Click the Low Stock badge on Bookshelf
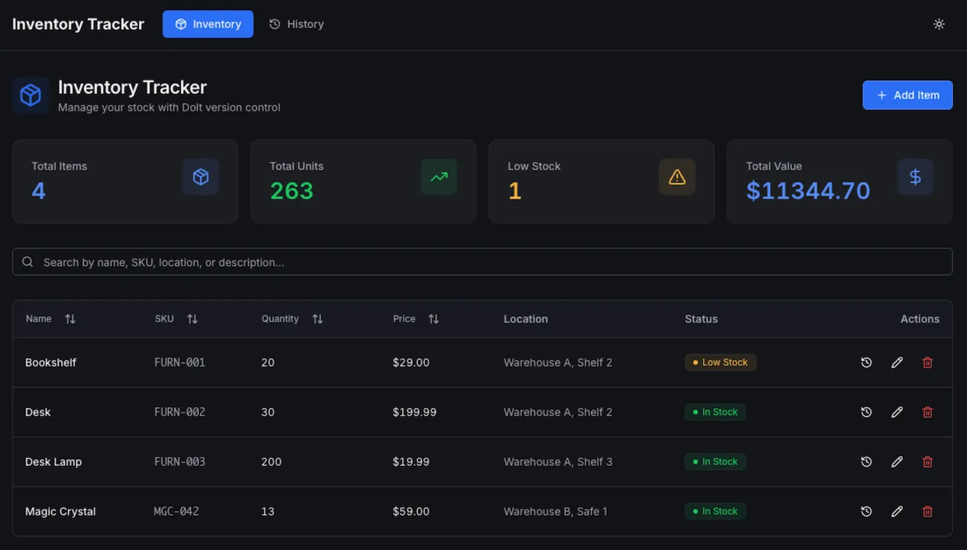The height and width of the screenshot is (550, 967). click(x=720, y=362)
